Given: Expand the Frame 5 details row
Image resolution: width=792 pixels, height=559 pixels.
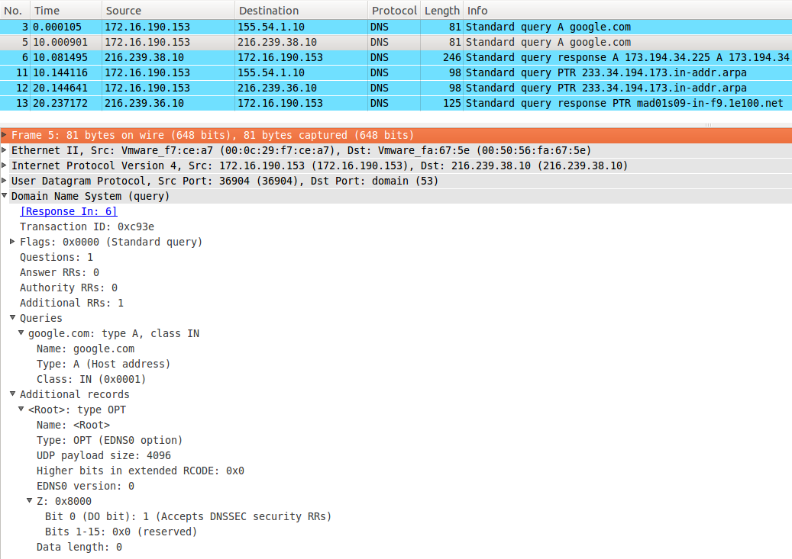Looking at the screenshot, I should tap(5, 135).
